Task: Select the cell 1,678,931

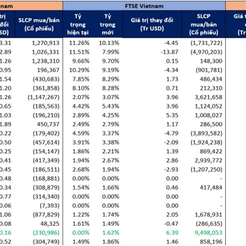Action: [x=209, y=215]
